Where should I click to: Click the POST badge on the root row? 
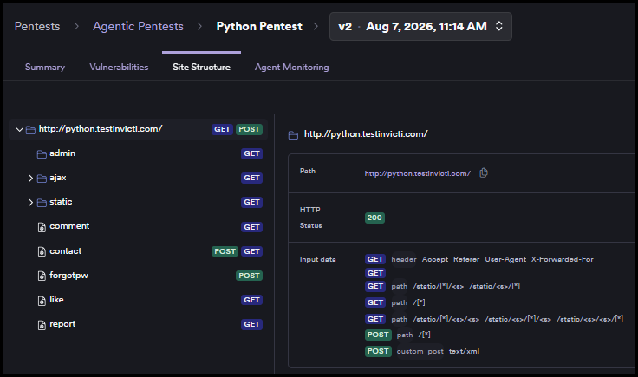249,129
